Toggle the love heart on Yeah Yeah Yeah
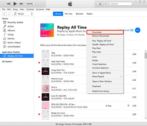147x126 pixels. (39, 63)
